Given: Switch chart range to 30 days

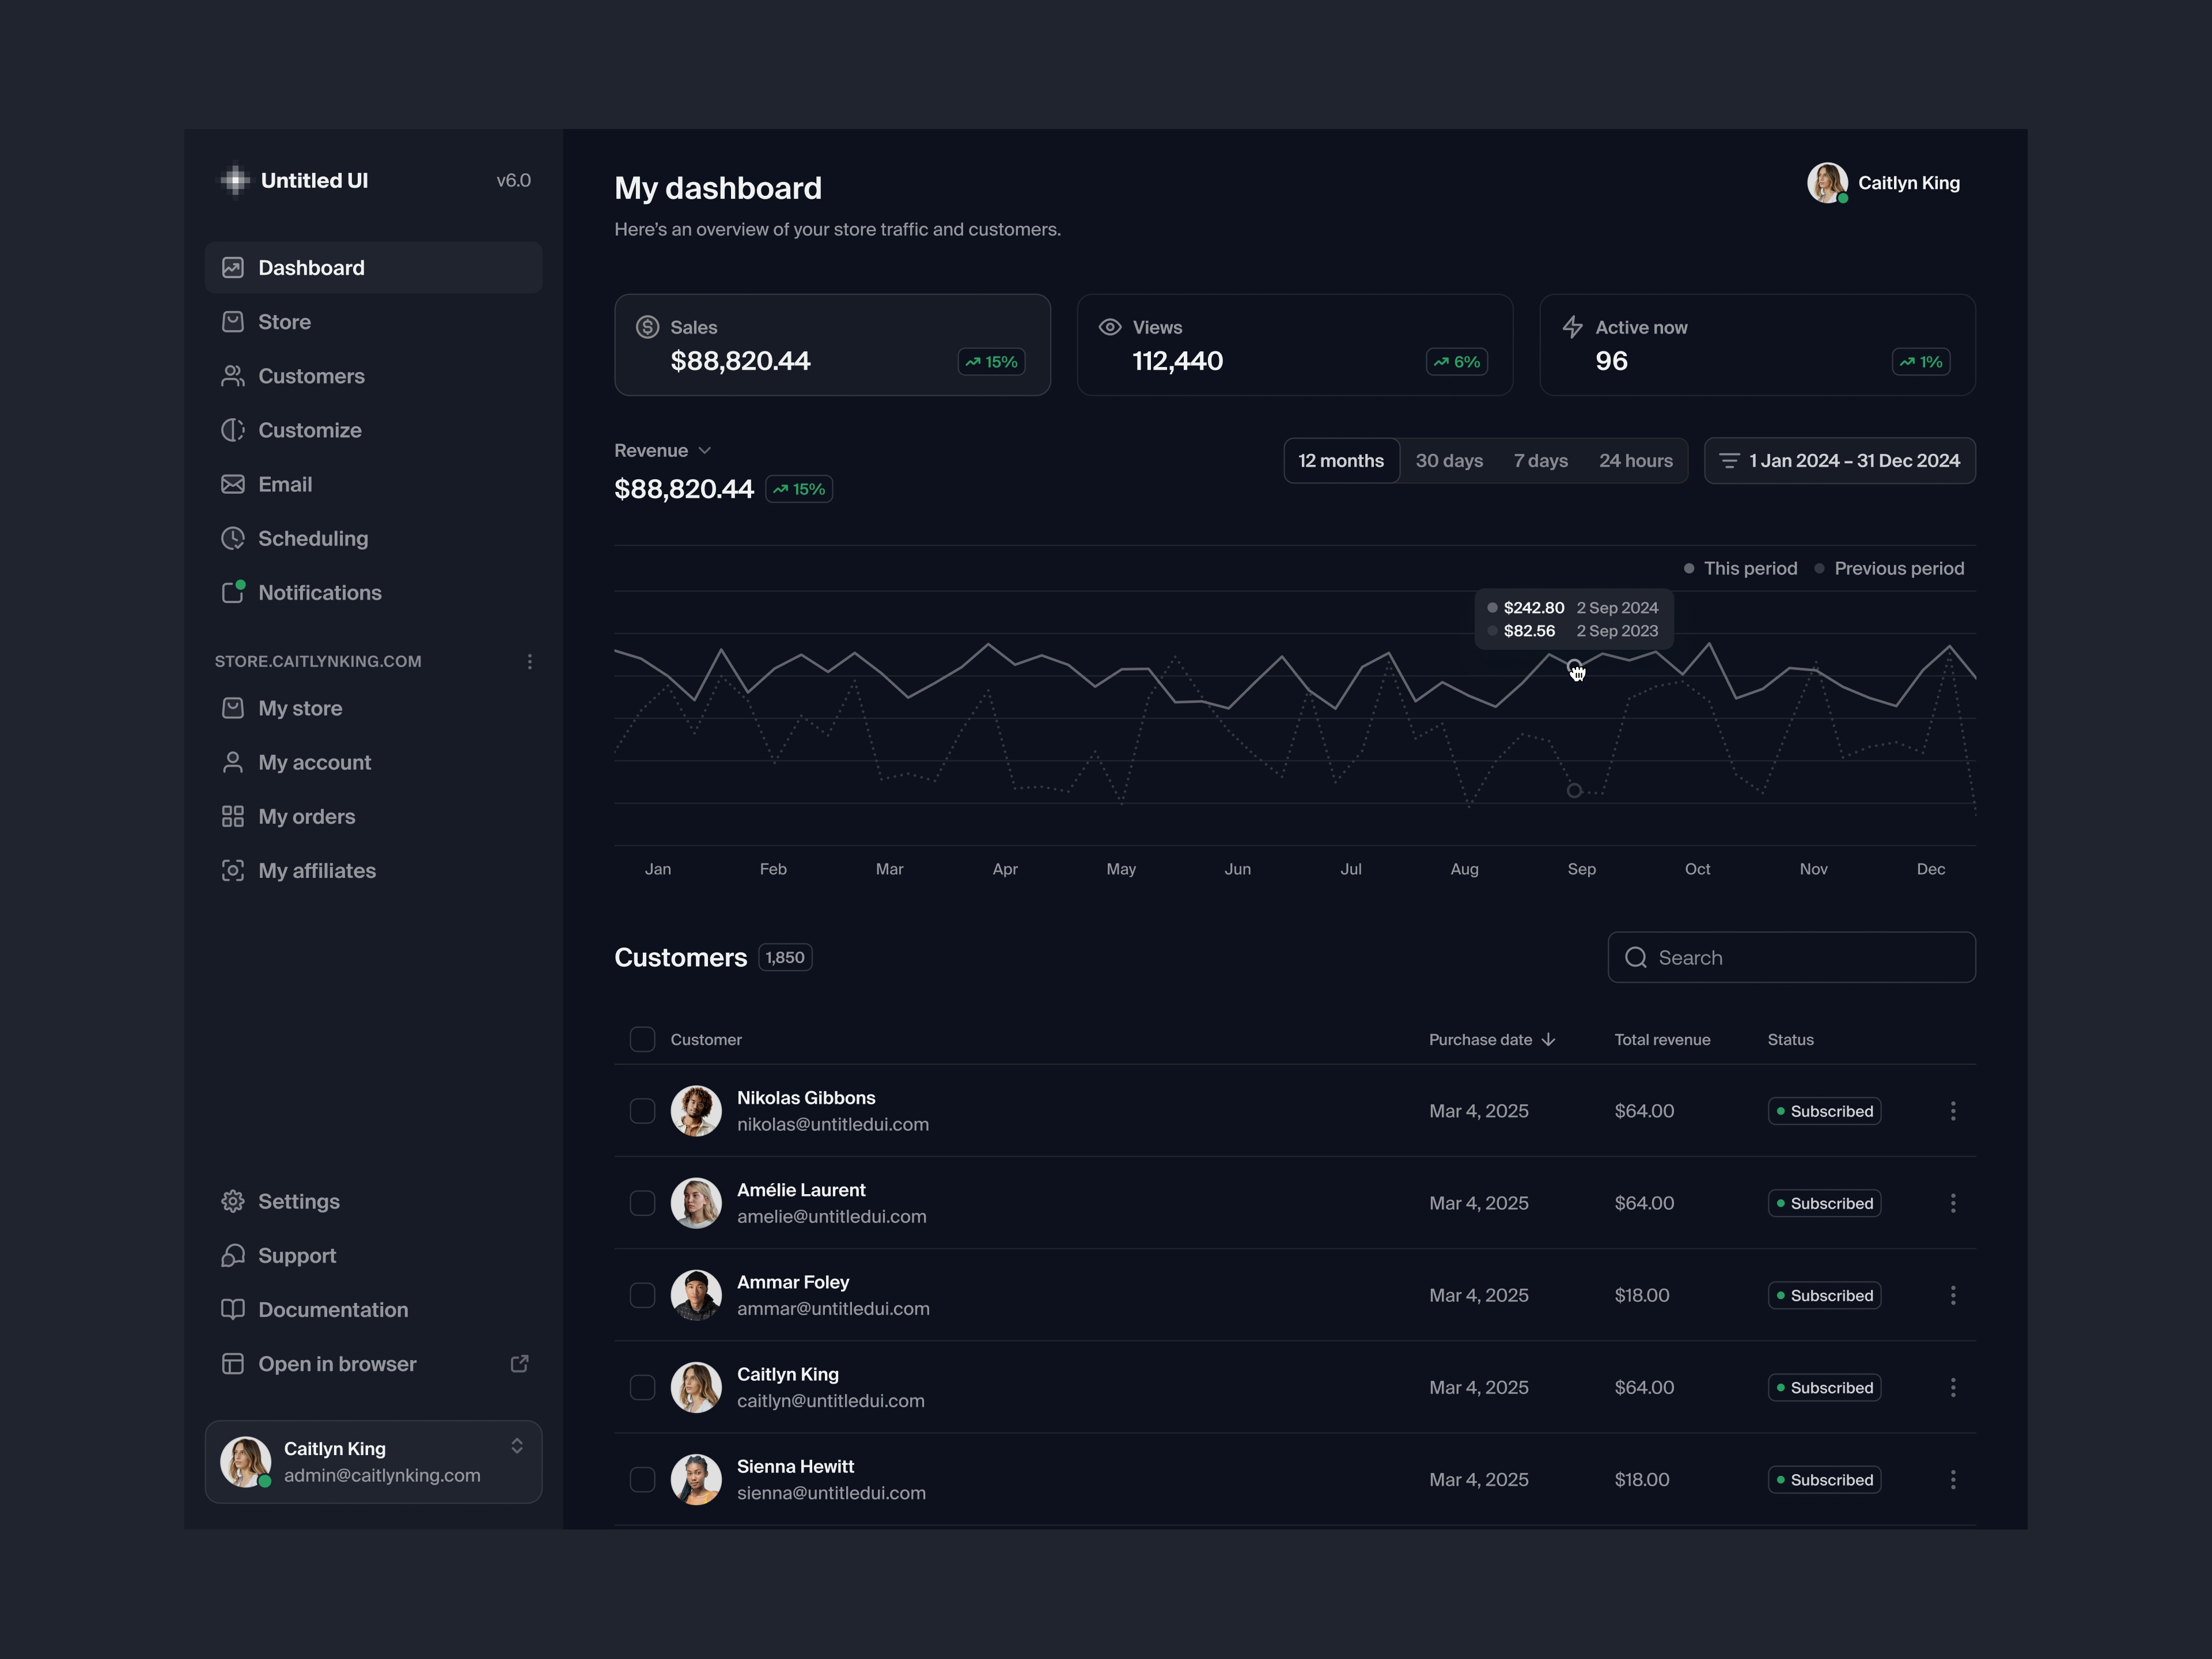Looking at the screenshot, I should tap(1448, 460).
